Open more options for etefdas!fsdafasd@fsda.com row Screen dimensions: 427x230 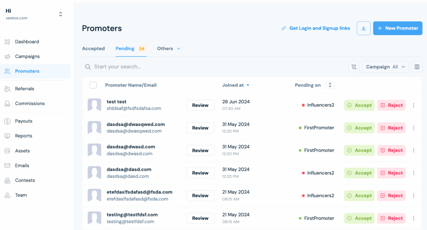(414, 196)
